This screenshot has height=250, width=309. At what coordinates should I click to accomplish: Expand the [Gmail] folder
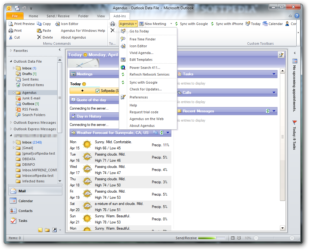[14, 148]
